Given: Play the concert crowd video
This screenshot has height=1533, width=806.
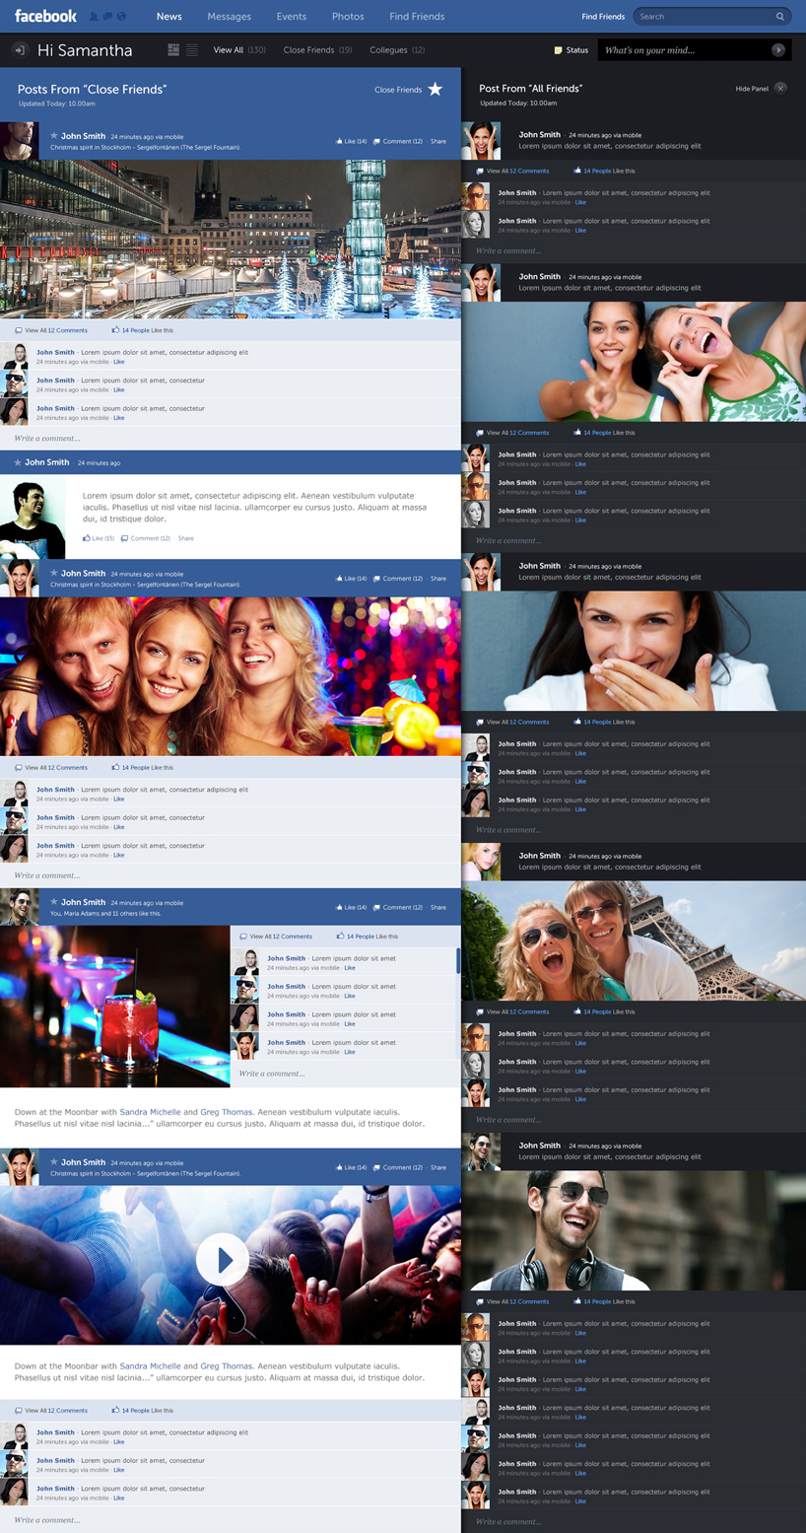Looking at the screenshot, I should (222, 1259).
